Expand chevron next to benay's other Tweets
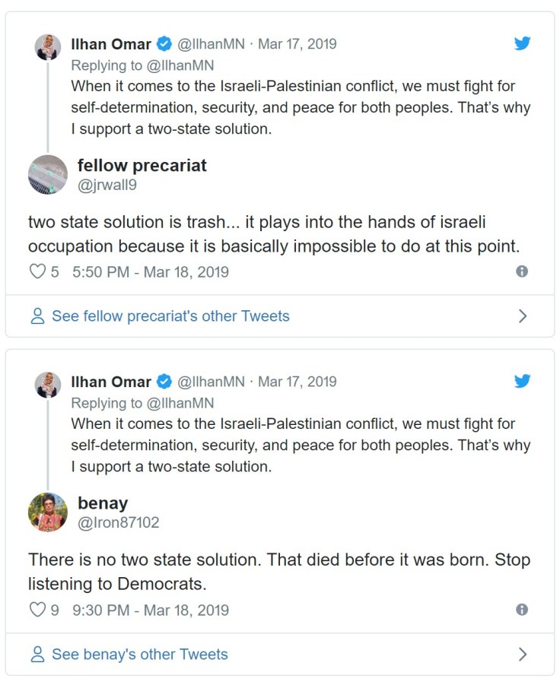560x682 pixels. click(x=523, y=654)
